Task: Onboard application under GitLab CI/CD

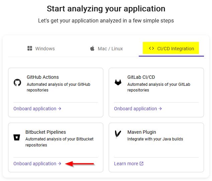Action: point(138,109)
